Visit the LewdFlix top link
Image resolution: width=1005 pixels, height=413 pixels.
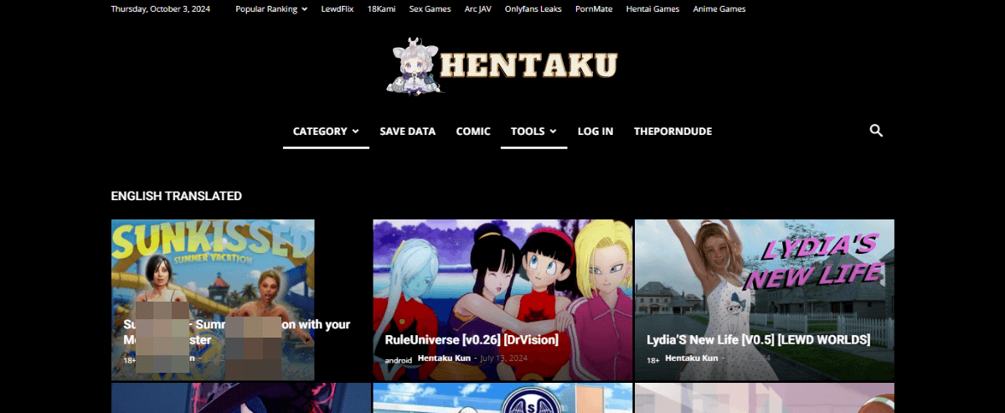coord(338,9)
